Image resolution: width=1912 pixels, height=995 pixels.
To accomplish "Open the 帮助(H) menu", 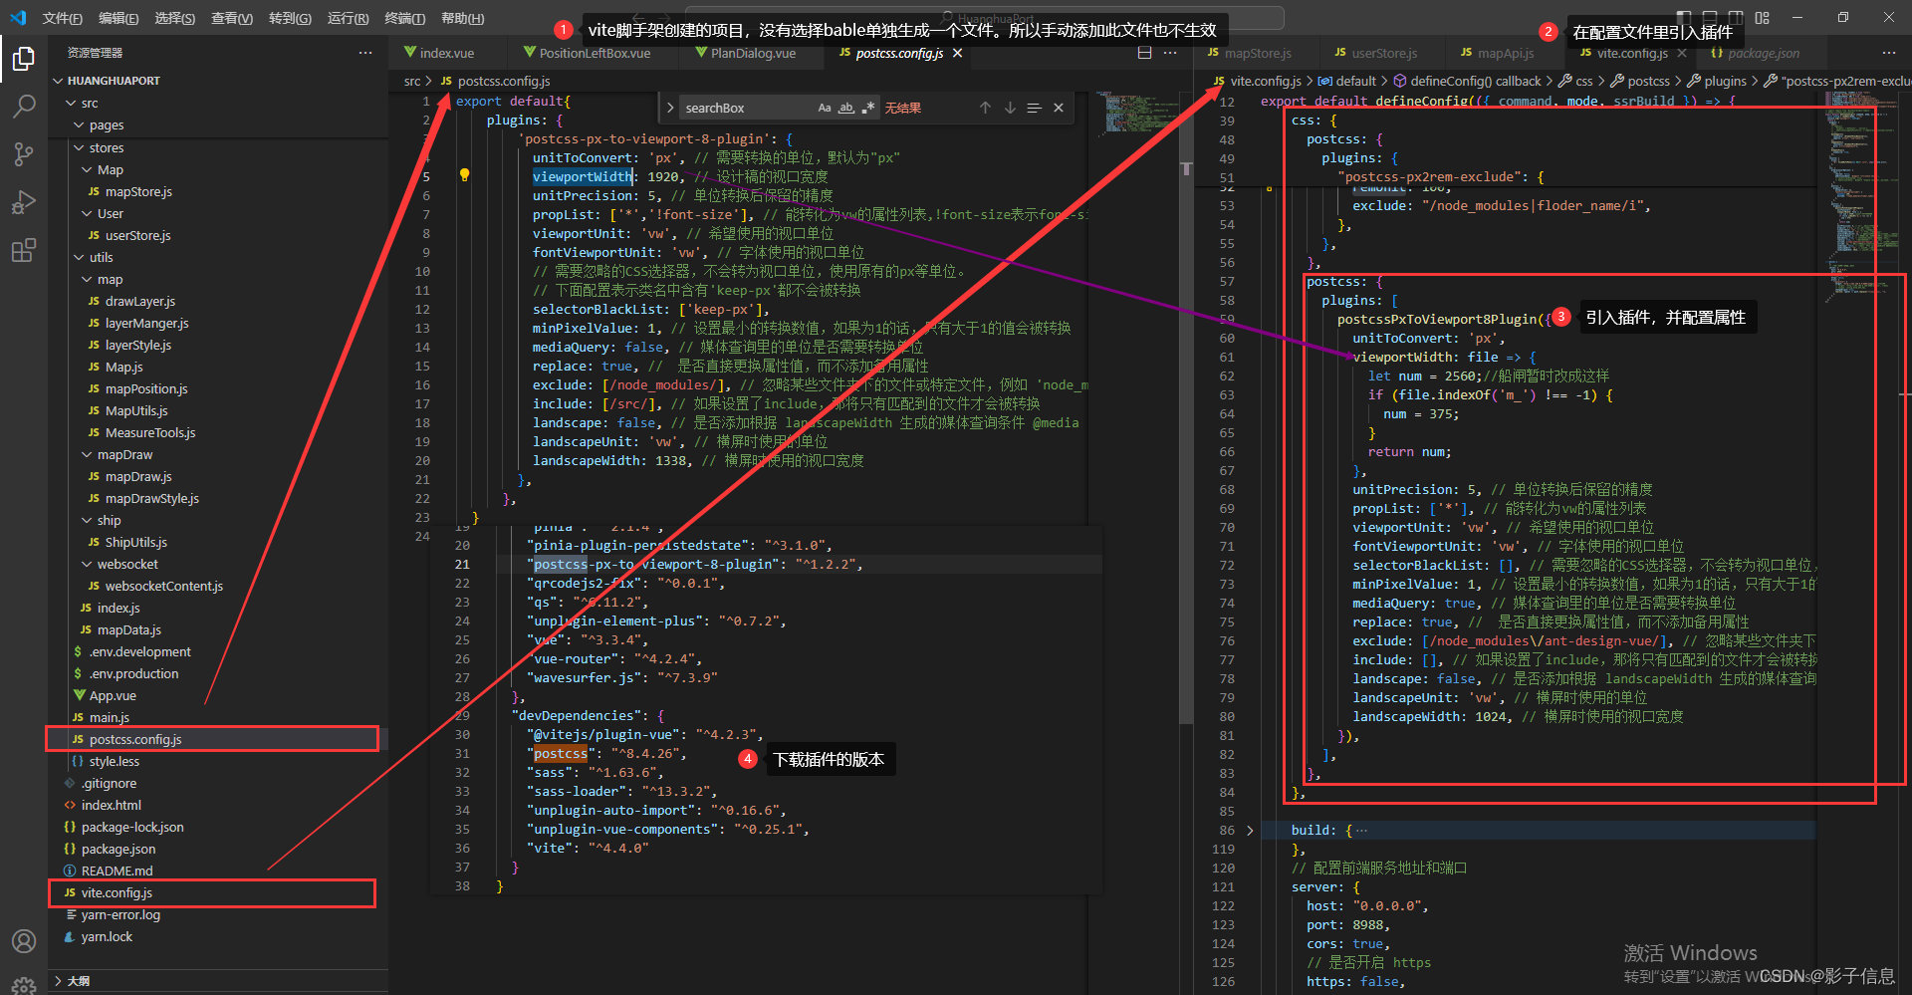I will 462,18.
